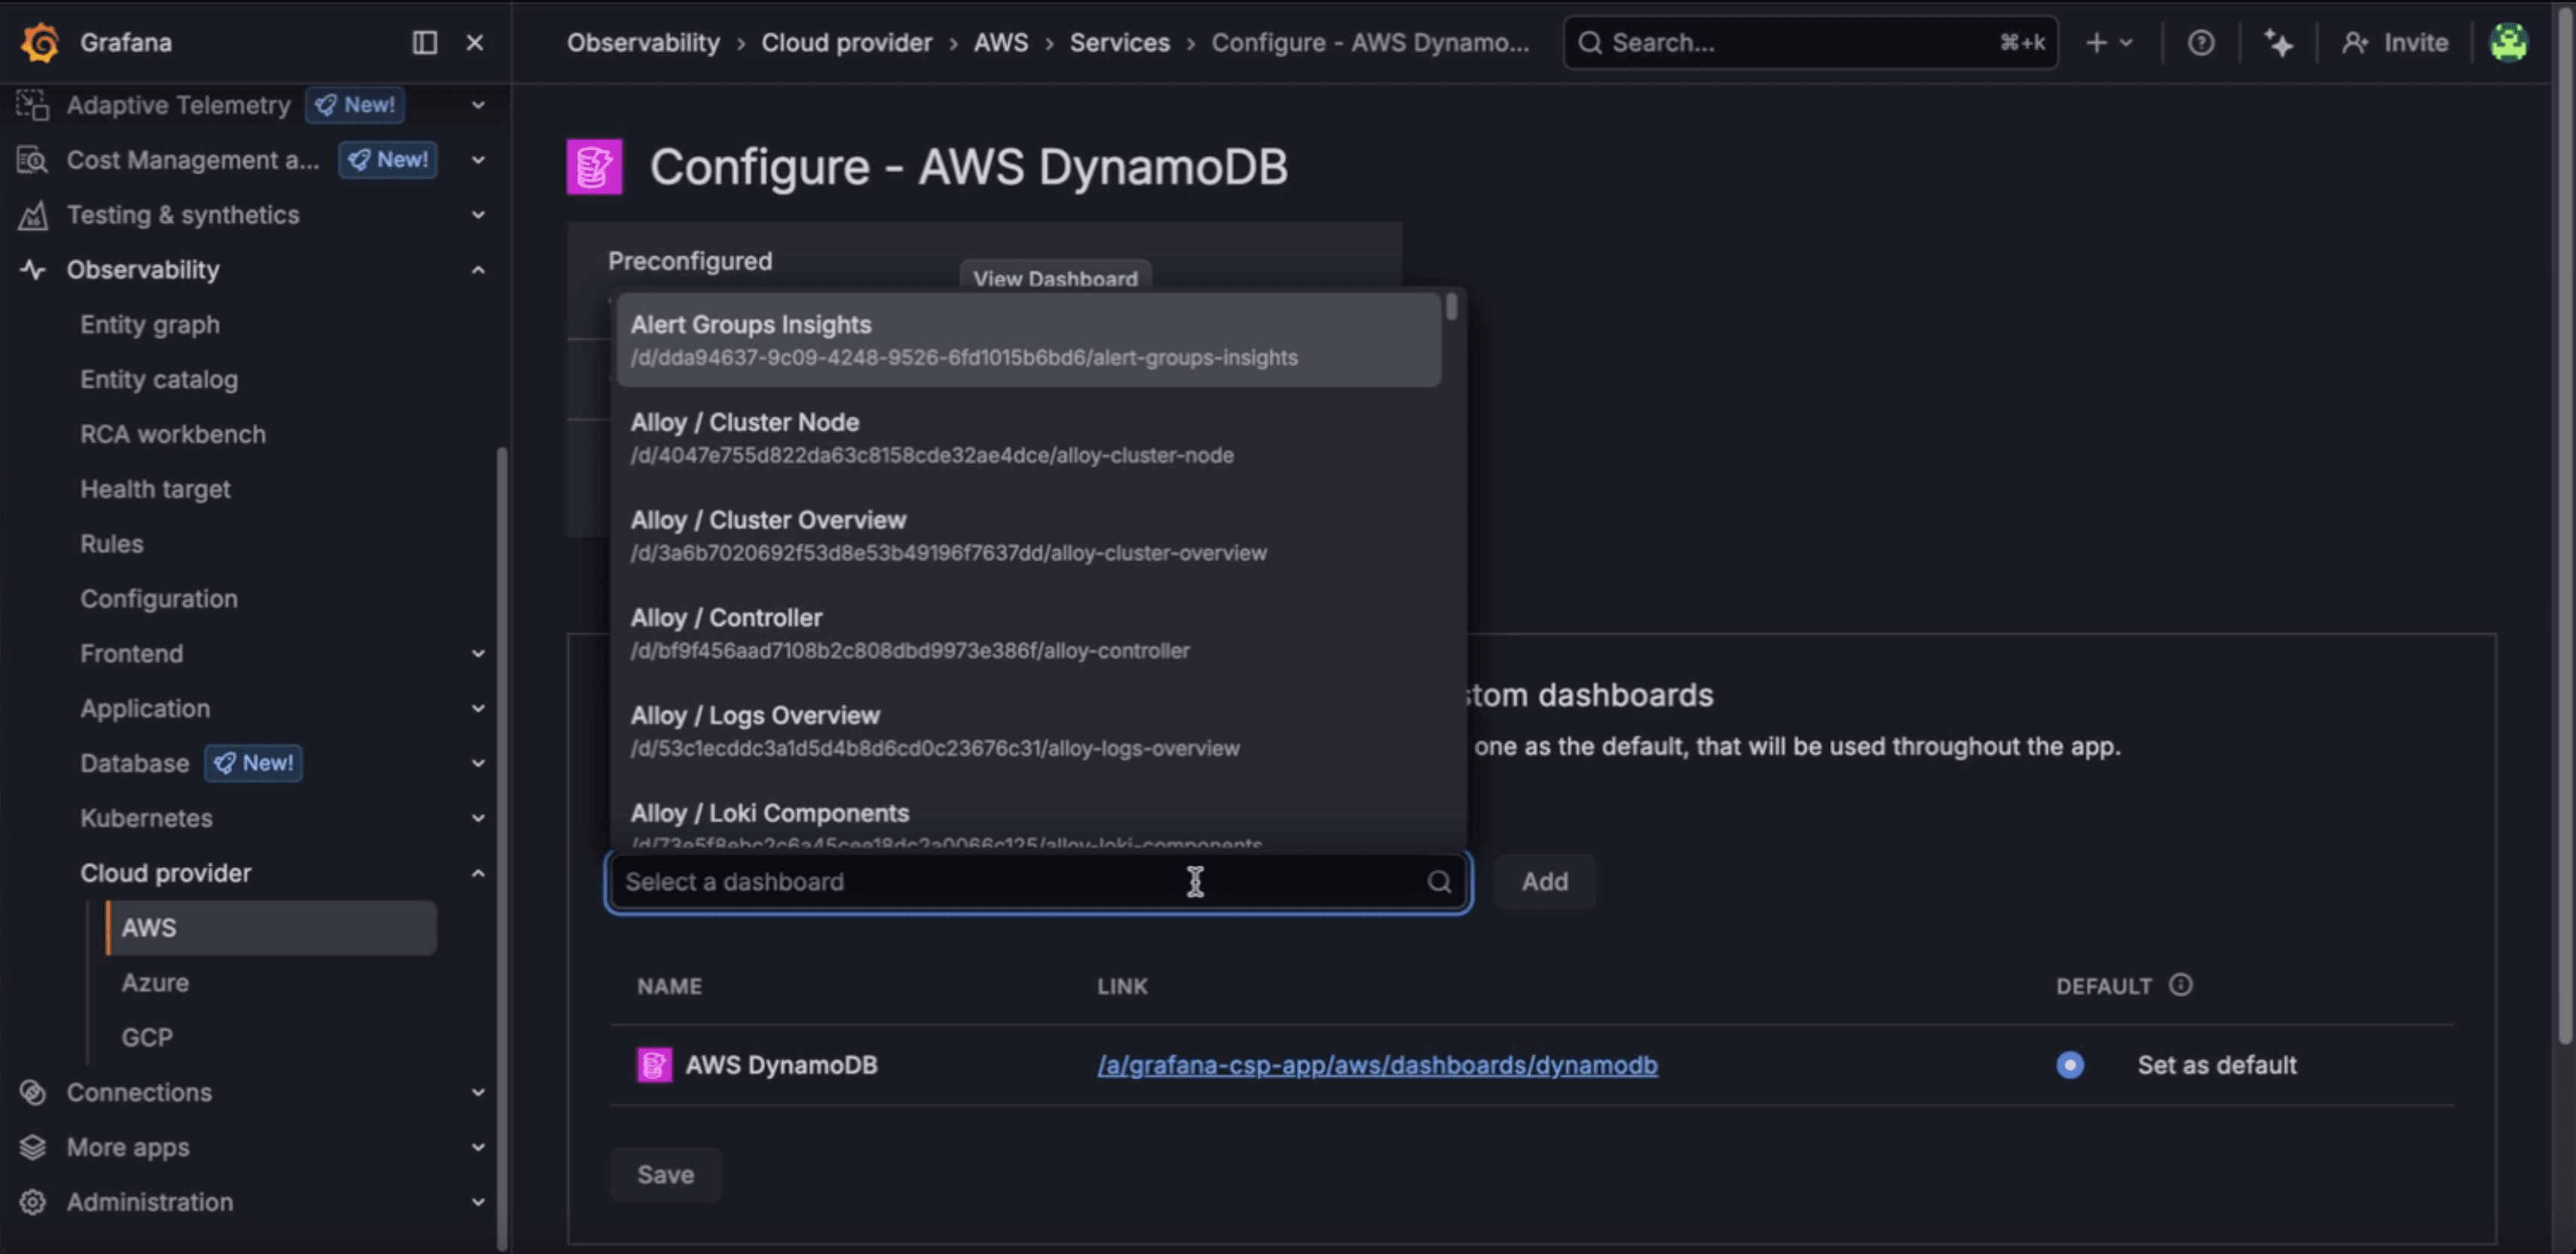Click the Save button
The height and width of the screenshot is (1254, 2576).
pos(666,1174)
